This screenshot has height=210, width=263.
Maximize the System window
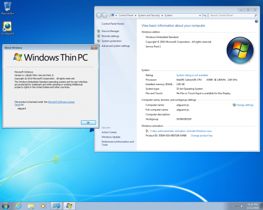click(248, 10)
